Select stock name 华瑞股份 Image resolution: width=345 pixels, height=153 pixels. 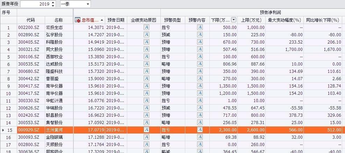coord(54,108)
